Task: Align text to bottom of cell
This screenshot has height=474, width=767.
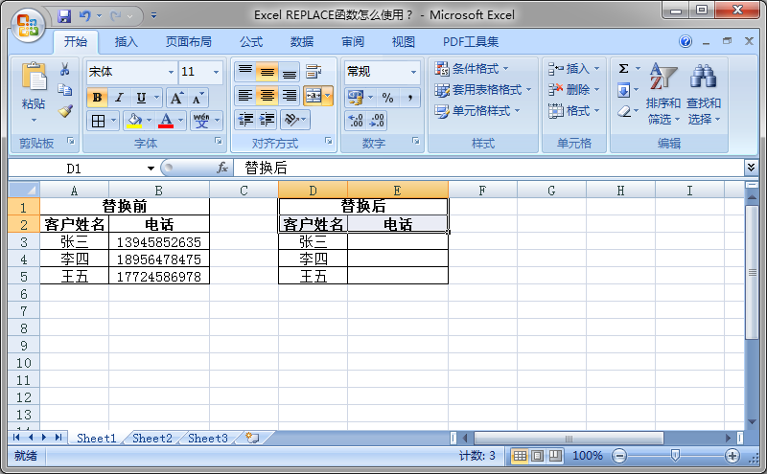Action: coord(290,72)
